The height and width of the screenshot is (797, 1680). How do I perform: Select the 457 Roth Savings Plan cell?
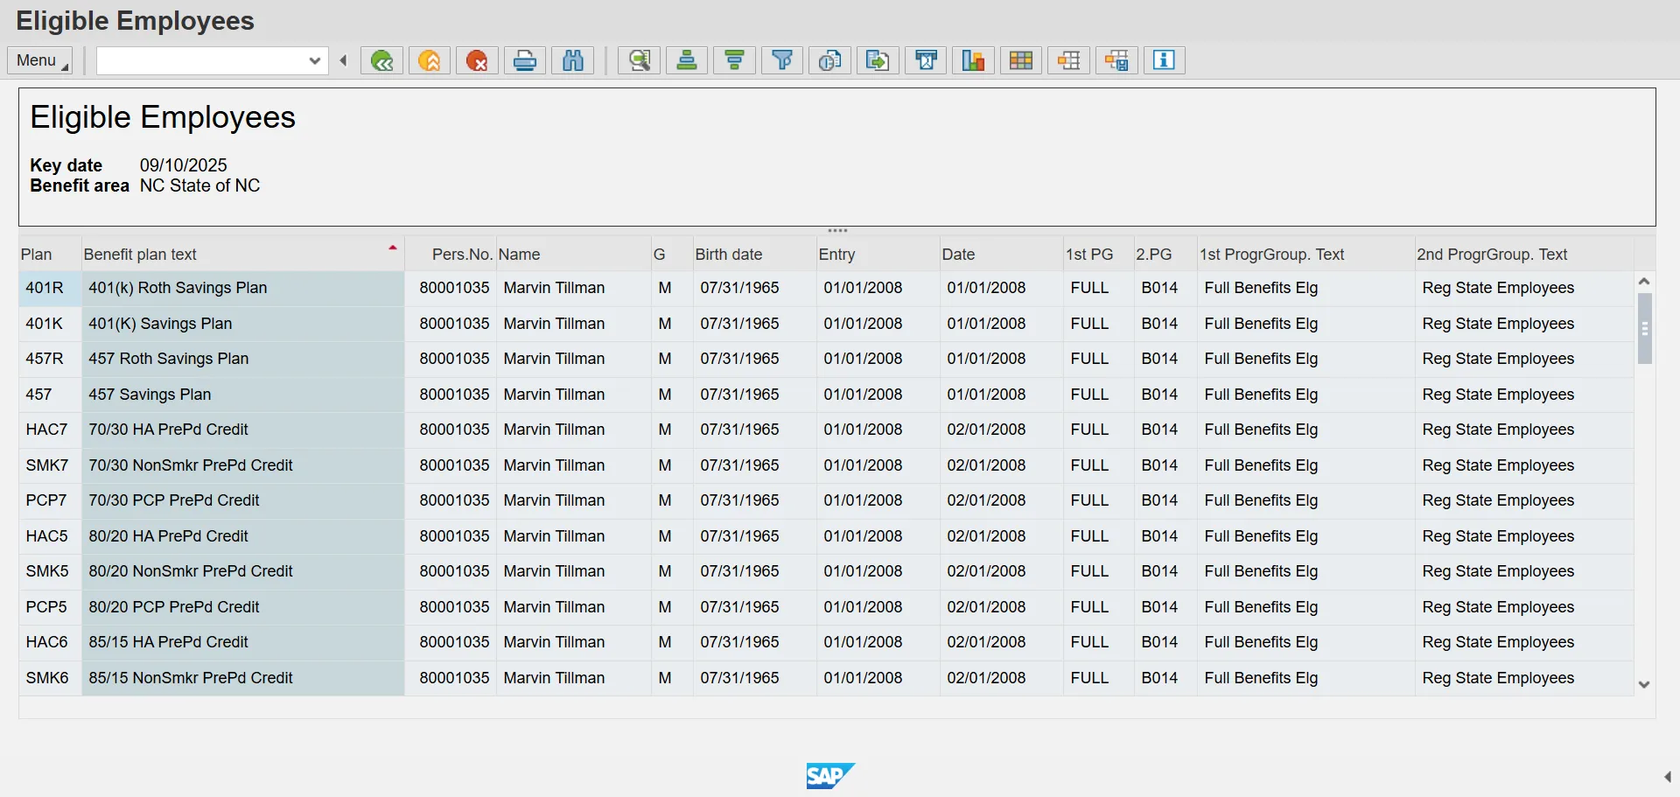[169, 359]
